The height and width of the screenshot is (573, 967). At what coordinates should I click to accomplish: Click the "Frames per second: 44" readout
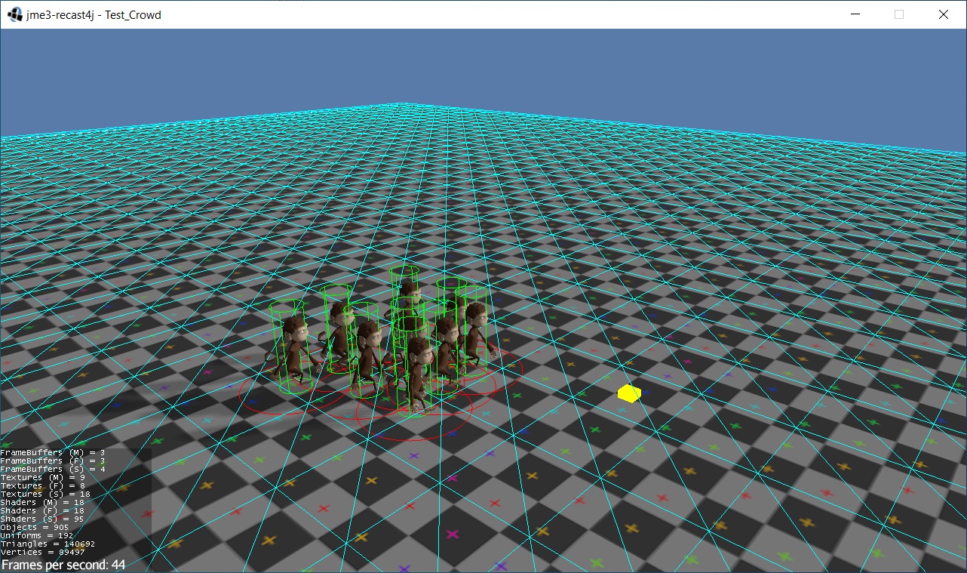pos(63,565)
